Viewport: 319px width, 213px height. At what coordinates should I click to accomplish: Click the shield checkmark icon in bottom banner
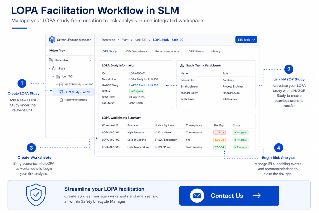pyautogui.click(x=36, y=195)
